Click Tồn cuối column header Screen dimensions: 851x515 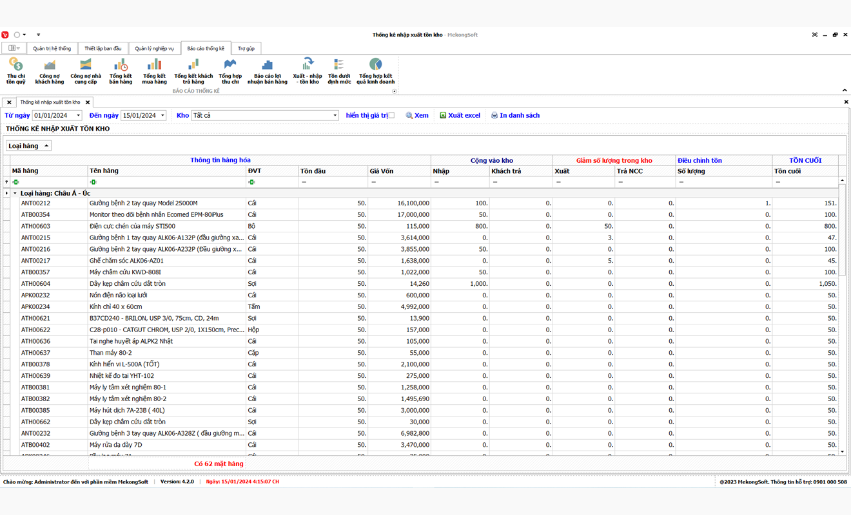[x=806, y=171]
